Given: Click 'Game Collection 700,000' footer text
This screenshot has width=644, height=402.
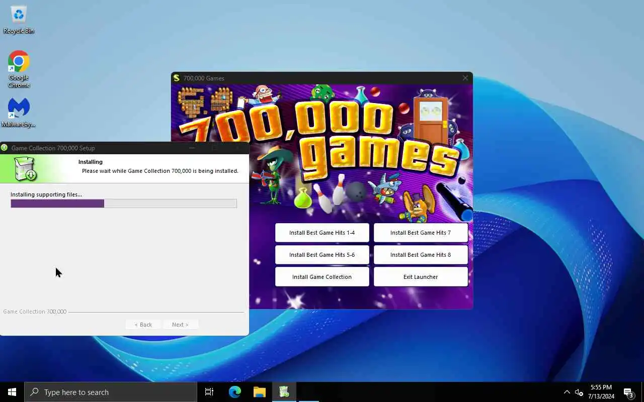Looking at the screenshot, I should 35,312.
